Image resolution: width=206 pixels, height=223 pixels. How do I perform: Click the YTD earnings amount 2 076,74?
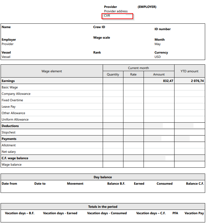coord(197,81)
